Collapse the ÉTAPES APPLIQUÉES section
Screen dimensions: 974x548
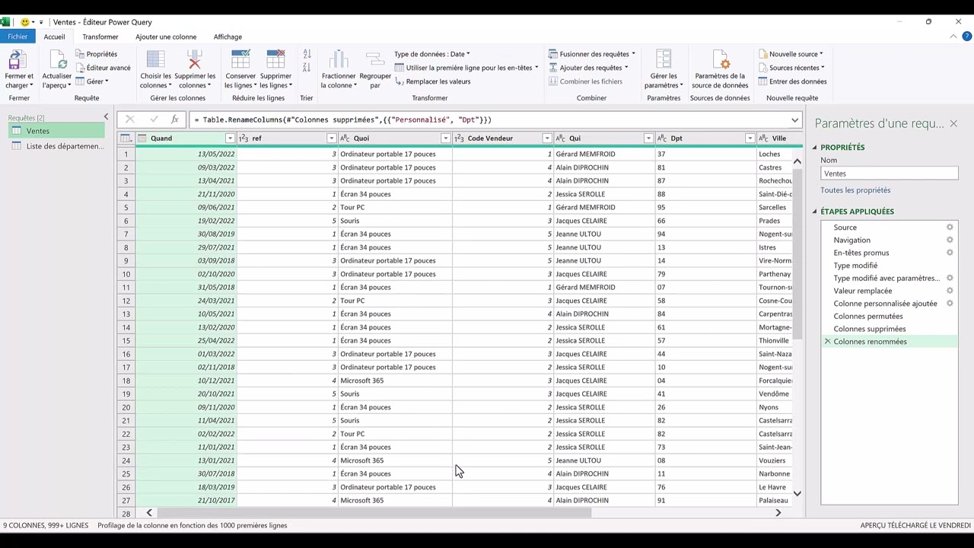click(x=814, y=212)
